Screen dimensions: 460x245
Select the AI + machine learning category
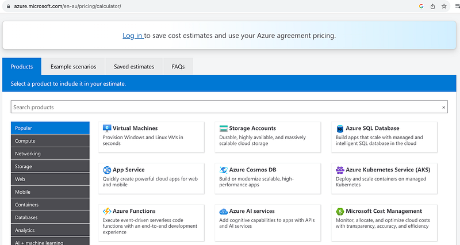click(50, 241)
